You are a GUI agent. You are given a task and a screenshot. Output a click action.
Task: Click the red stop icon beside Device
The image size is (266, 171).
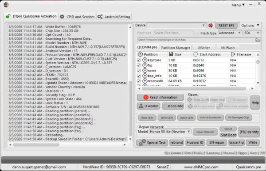pos(211,26)
